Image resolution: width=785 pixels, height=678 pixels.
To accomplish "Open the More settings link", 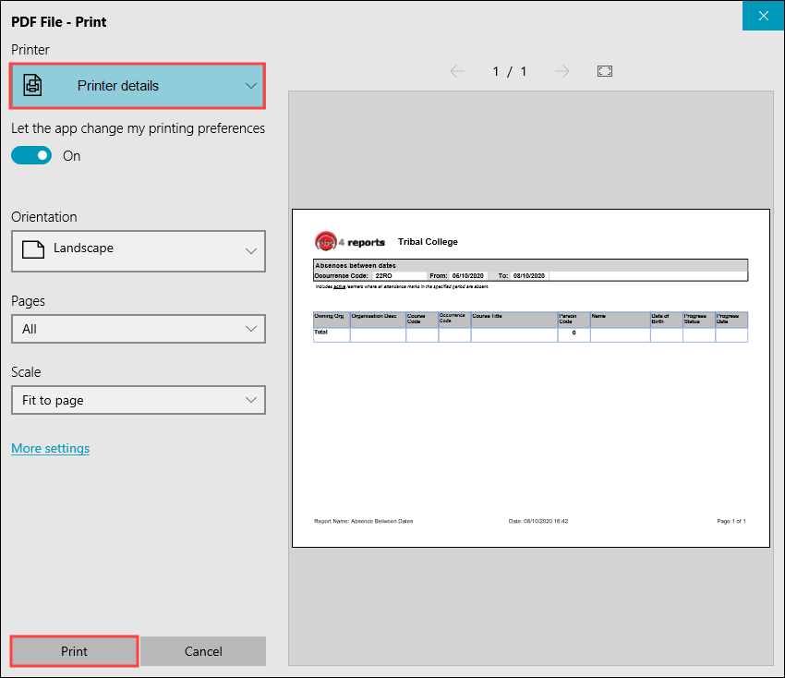I will tap(50, 448).
